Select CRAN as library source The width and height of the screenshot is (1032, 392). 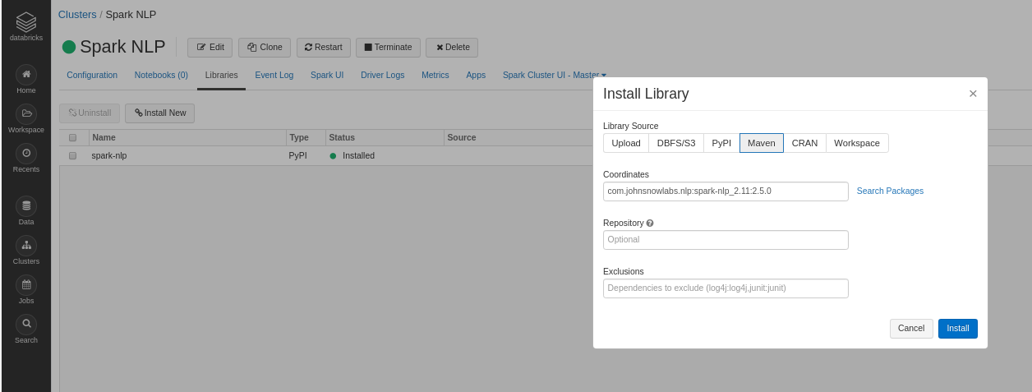(x=805, y=143)
